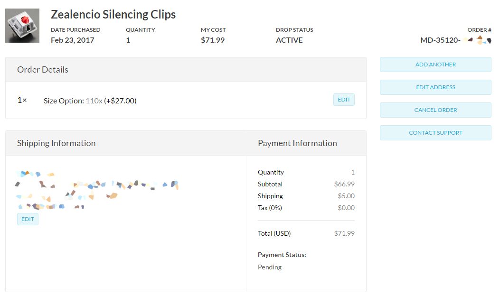The width and height of the screenshot is (500, 295).
Task: Click the Tax (0%) amount $0.00
Action: point(346,208)
